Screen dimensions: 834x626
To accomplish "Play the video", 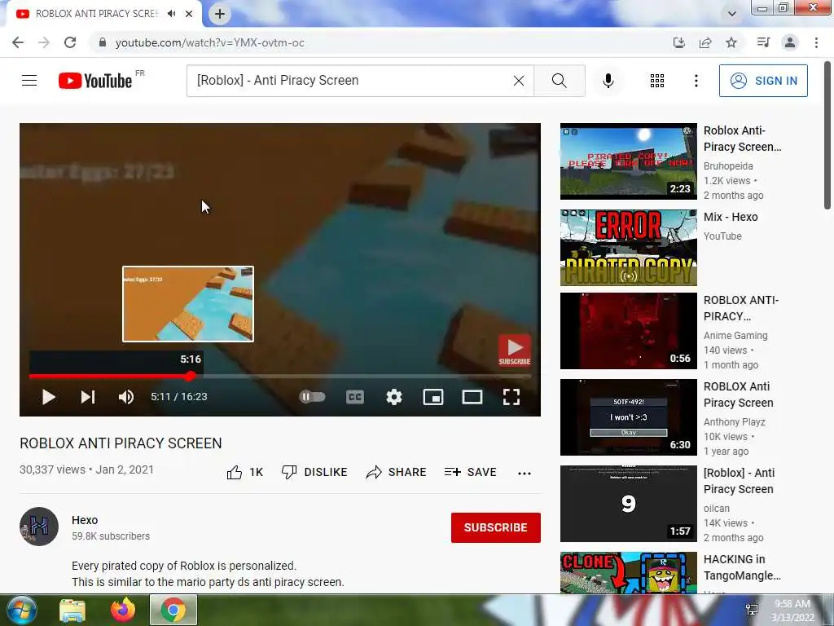I will (48, 397).
